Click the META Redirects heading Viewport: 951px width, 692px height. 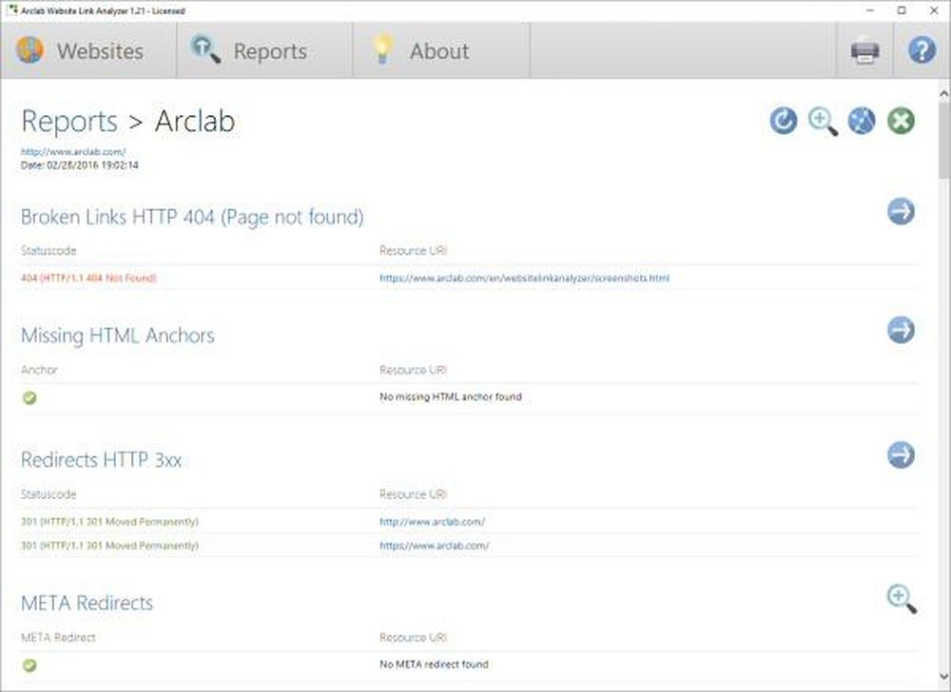87,603
